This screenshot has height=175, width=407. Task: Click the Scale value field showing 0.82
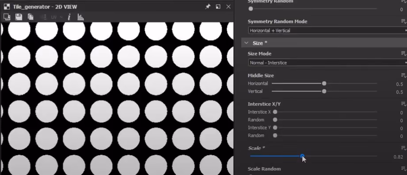coord(398,157)
